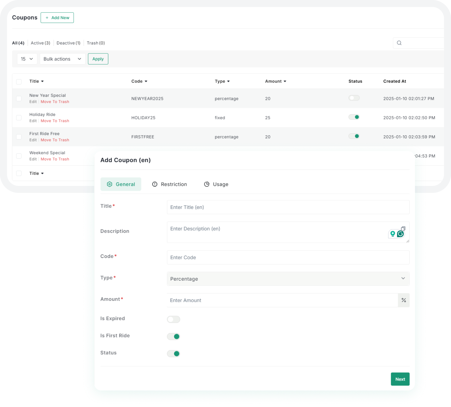The height and width of the screenshot is (407, 451).
Task: Enable the New Year Special status toggle
Action: click(x=354, y=98)
